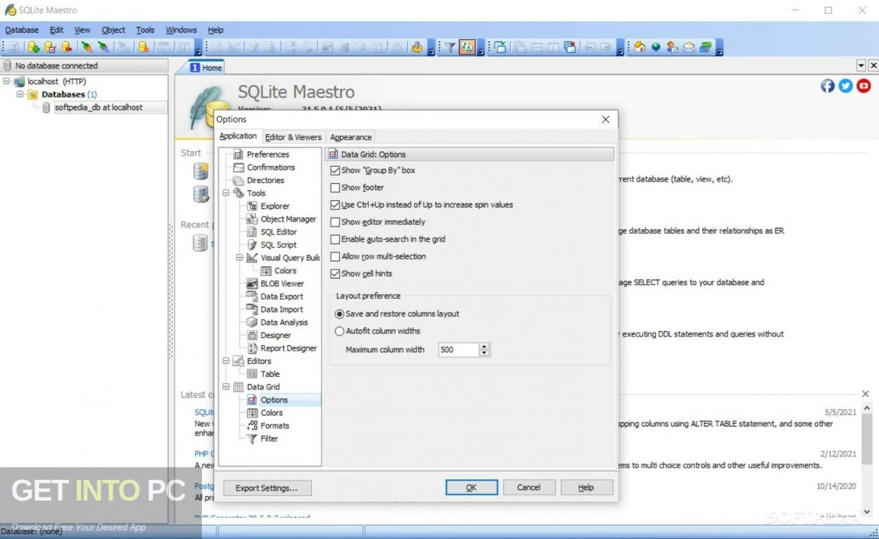Viewport: 879px width, 539px height.
Task: Click the Create Database toolbar icon
Action: [x=34, y=47]
